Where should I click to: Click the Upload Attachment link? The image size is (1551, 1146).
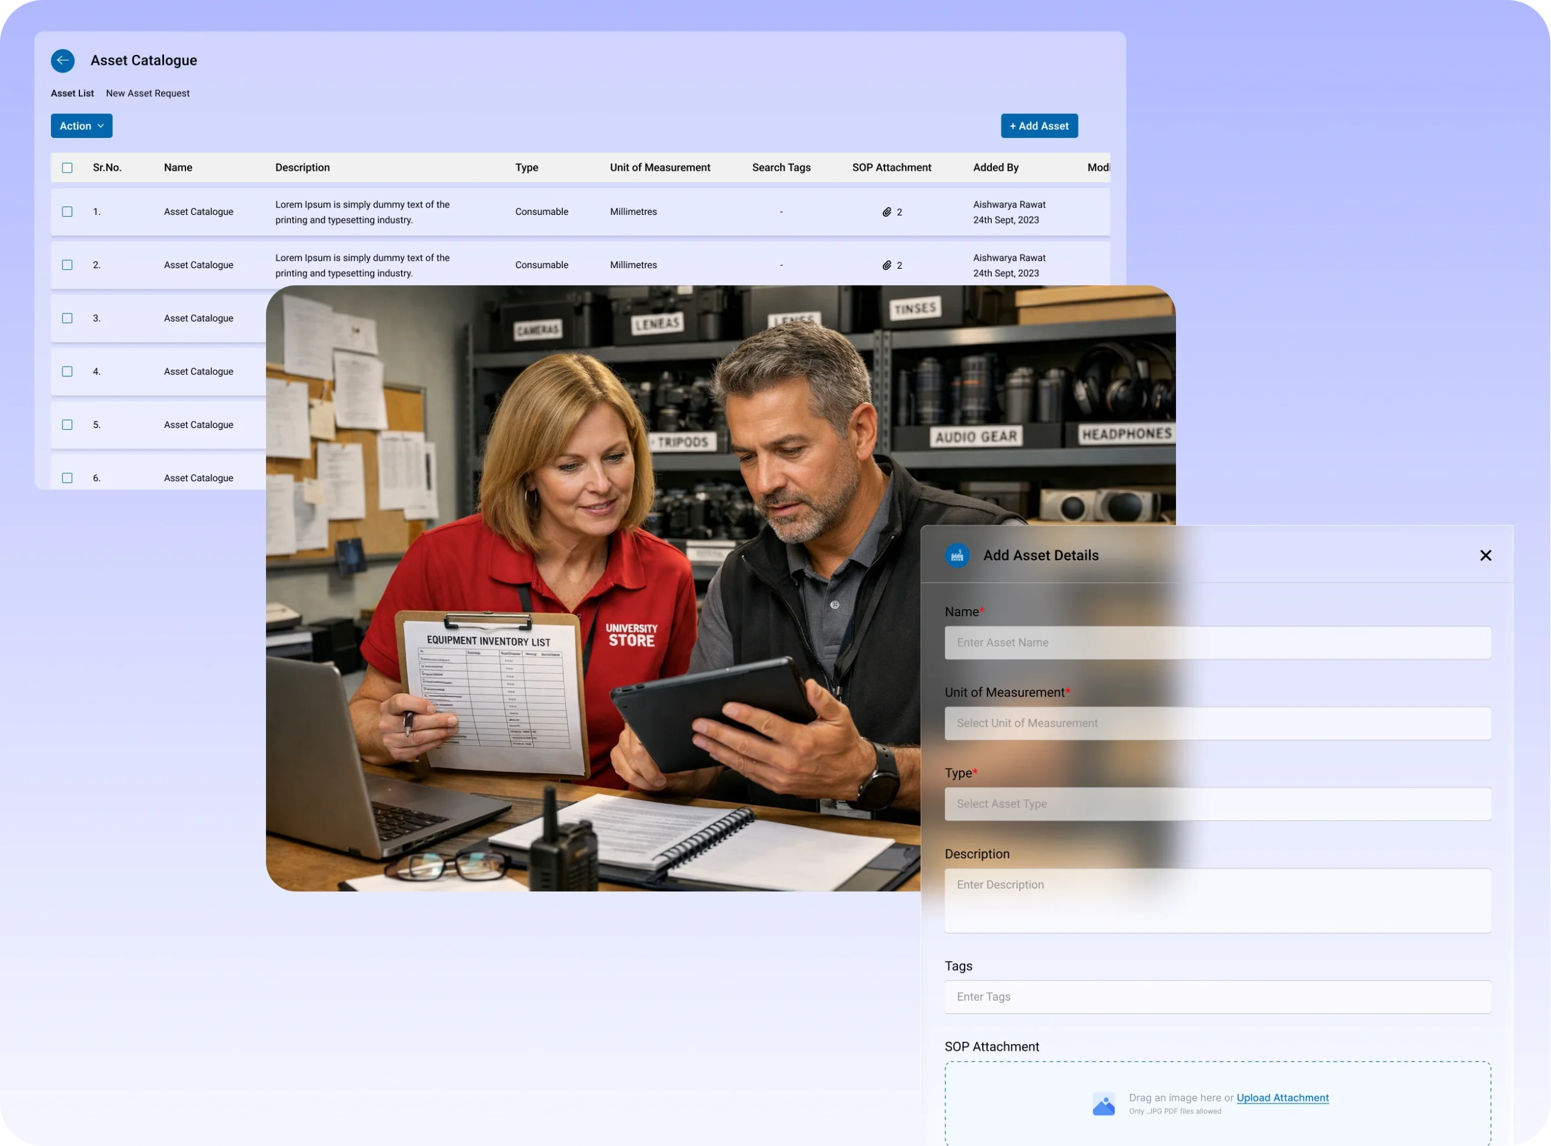pos(1283,1098)
